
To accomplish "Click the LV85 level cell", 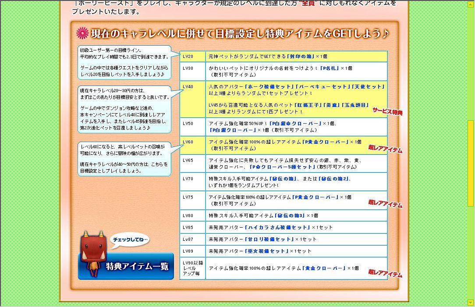I will [x=193, y=227].
